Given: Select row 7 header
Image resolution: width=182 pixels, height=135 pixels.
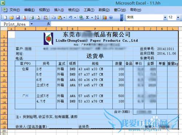Looking at the screenshot, I should click(4, 64).
